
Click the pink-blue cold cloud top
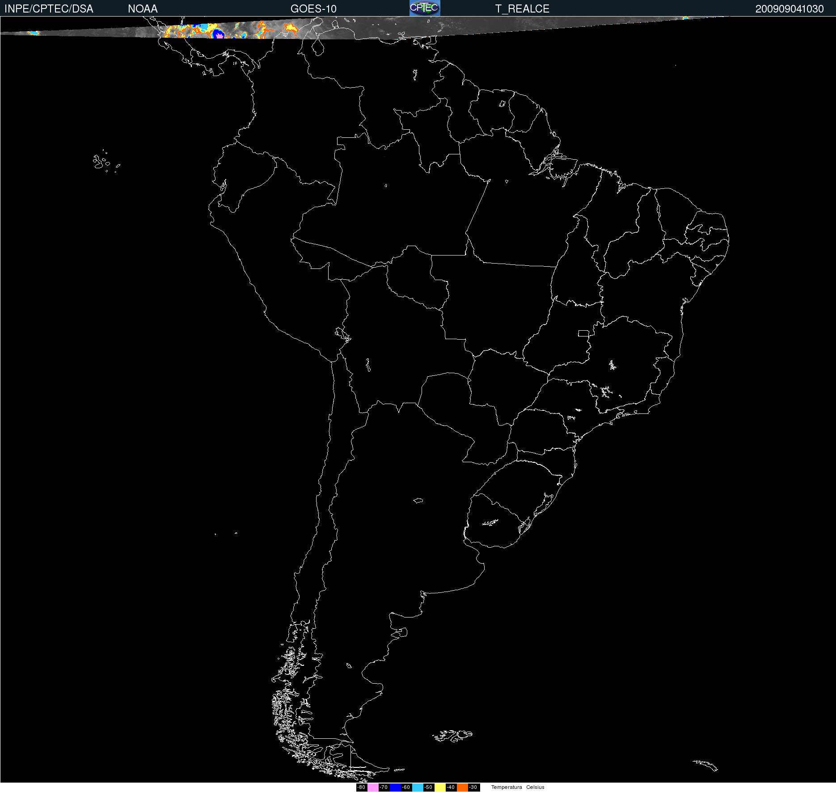pos(219,34)
